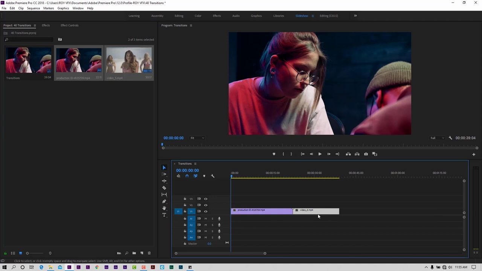Select the Razor tool
The image size is (482, 271).
coord(164,188)
